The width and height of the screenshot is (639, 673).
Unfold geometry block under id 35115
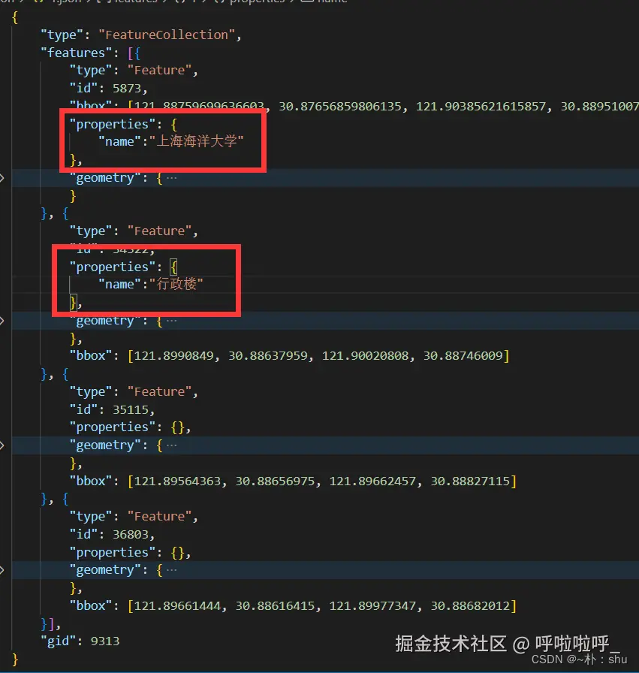click(2, 445)
